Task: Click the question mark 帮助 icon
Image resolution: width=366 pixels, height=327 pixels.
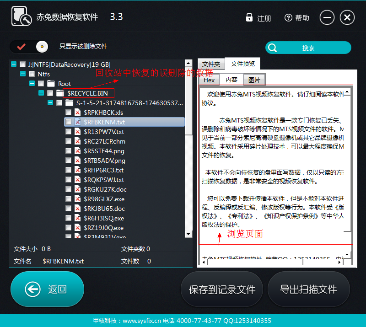Action: point(288,18)
